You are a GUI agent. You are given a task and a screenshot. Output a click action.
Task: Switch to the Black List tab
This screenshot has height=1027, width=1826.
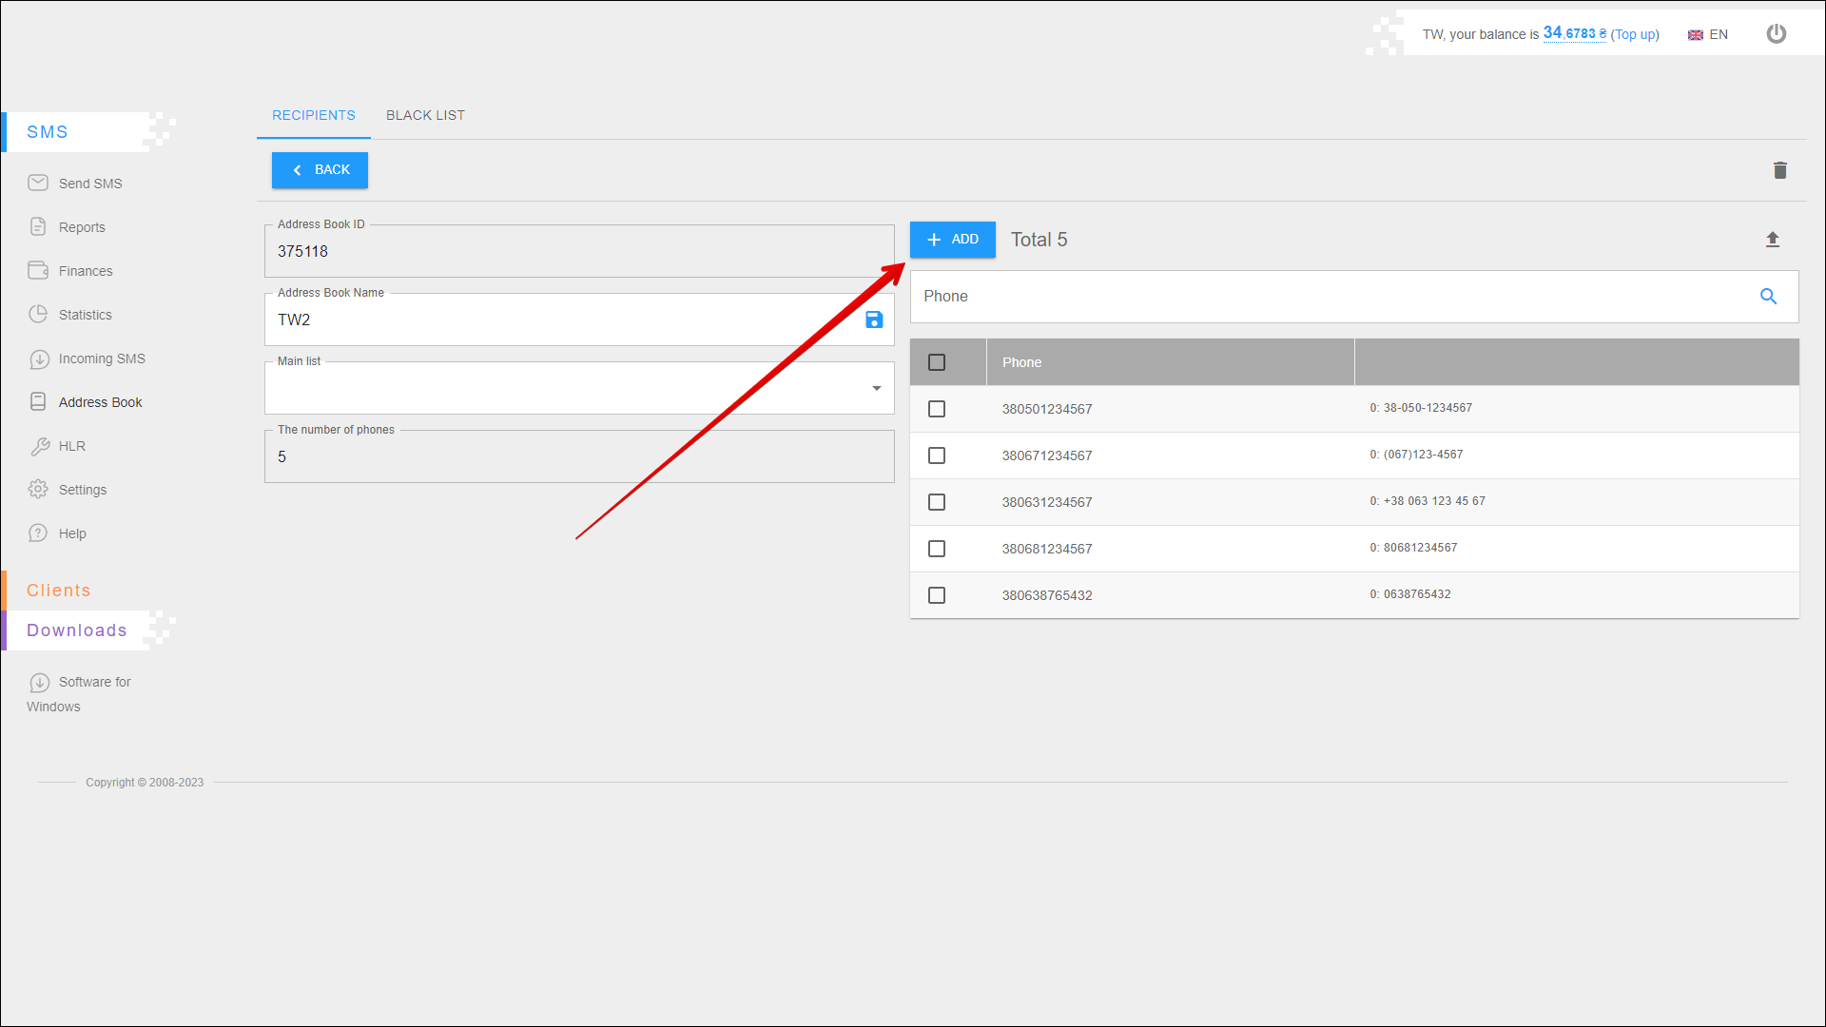click(425, 115)
